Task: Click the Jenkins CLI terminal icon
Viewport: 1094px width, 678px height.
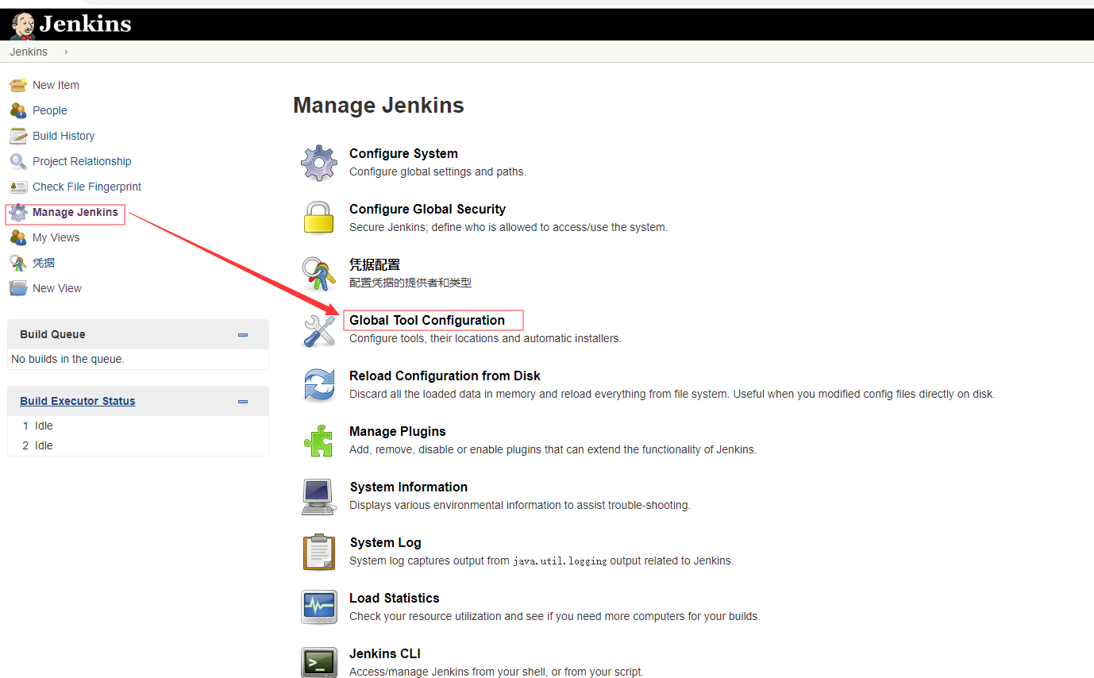Action: 319,662
